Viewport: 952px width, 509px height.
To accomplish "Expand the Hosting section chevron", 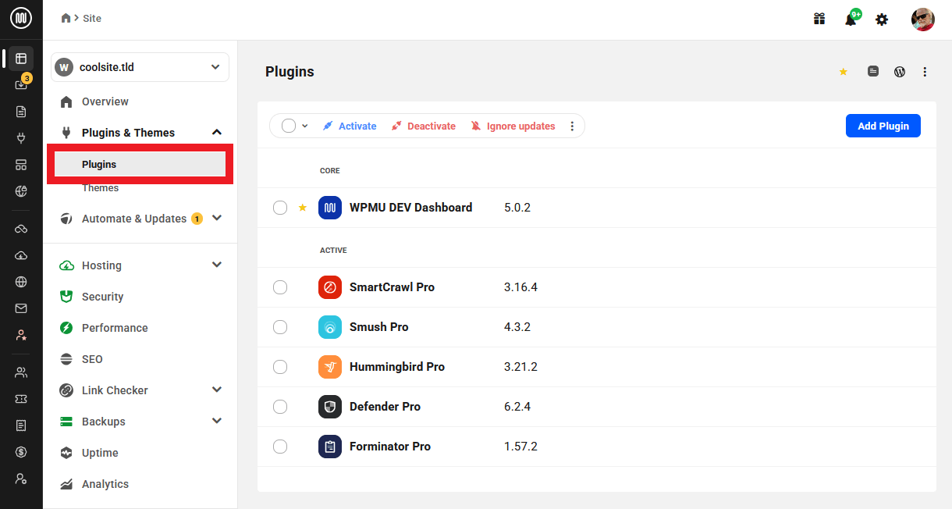I will click(x=217, y=265).
